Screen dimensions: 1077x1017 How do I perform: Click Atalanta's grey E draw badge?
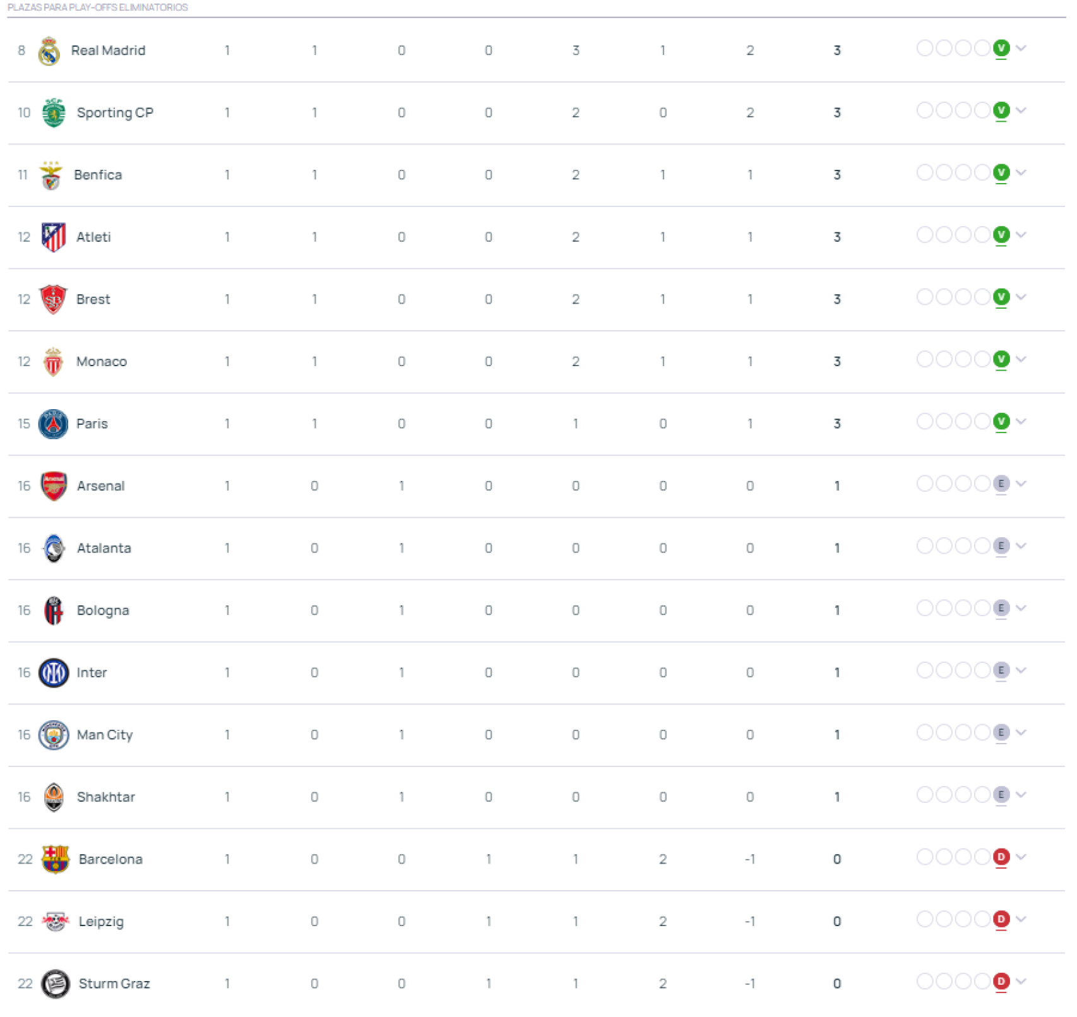[x=1001, y=546]
